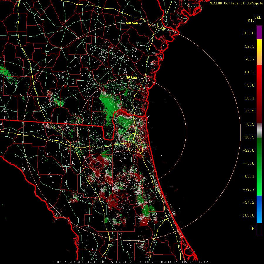
Task: Click the -47.6 legend value
Action: tap(248, 163)
